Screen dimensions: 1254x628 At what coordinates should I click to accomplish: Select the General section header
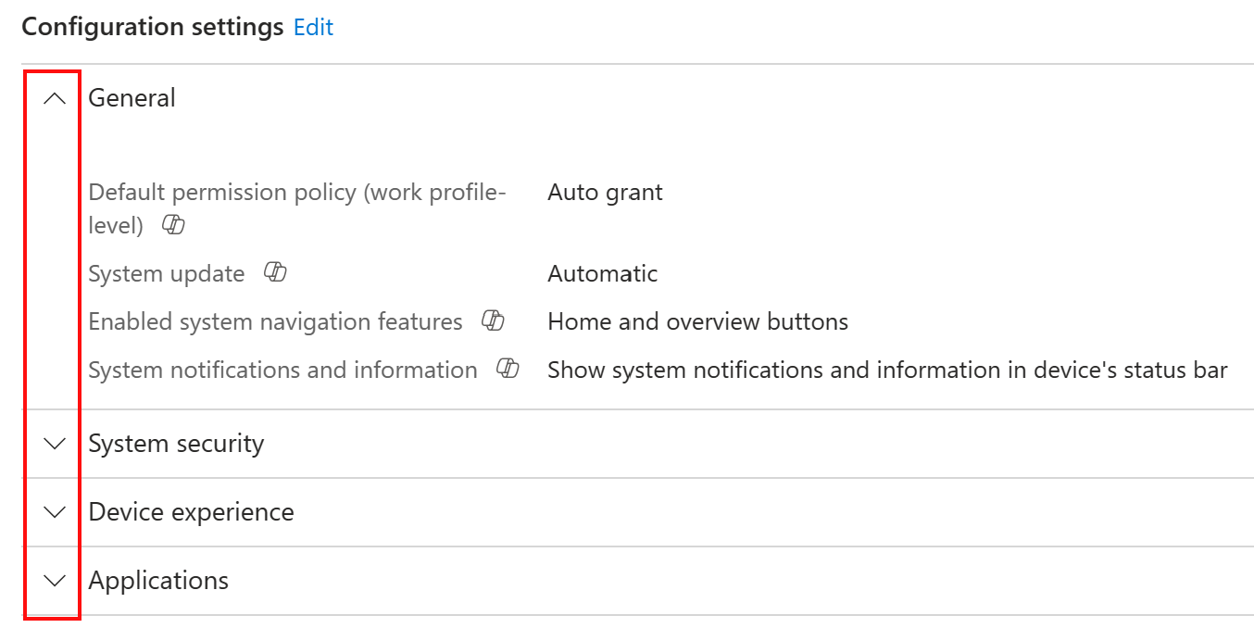click(132, 98)
